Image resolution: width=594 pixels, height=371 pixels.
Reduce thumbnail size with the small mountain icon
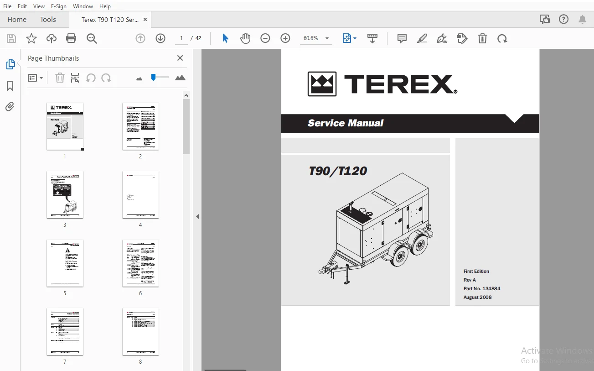[139, 78]
